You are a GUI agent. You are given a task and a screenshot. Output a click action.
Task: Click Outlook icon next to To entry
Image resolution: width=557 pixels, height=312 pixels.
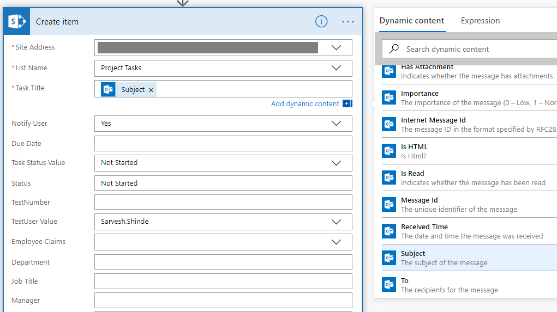click(389, 285)
